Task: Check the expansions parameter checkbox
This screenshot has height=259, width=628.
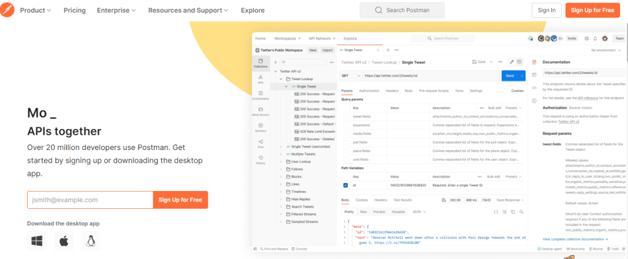Action: point(346,125)
